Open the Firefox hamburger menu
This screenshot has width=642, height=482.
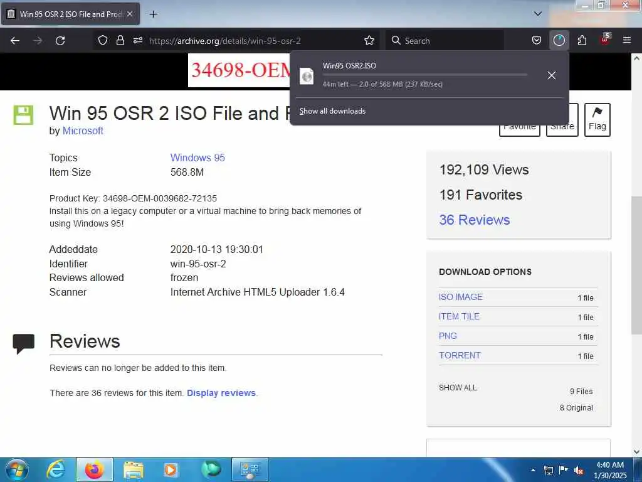tap(627, 40)
